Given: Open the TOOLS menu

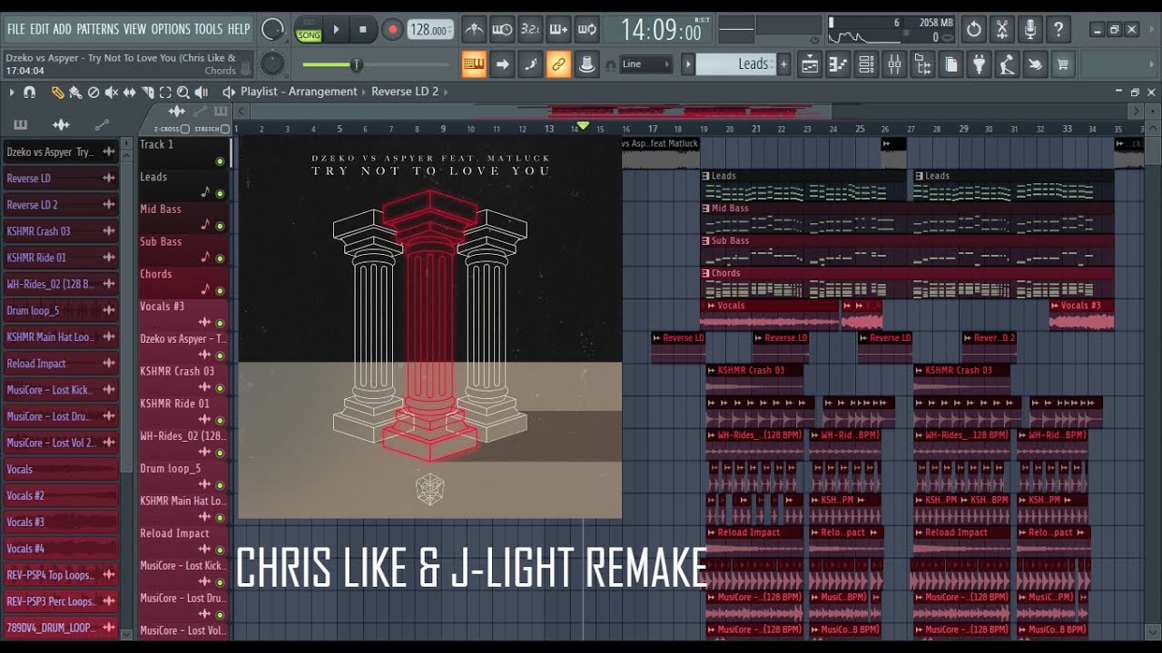Looking at the screenshot, I should (x=208, y=29).
